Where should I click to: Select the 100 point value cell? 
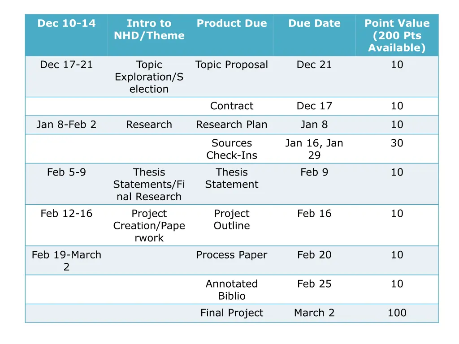pos(397,313)
